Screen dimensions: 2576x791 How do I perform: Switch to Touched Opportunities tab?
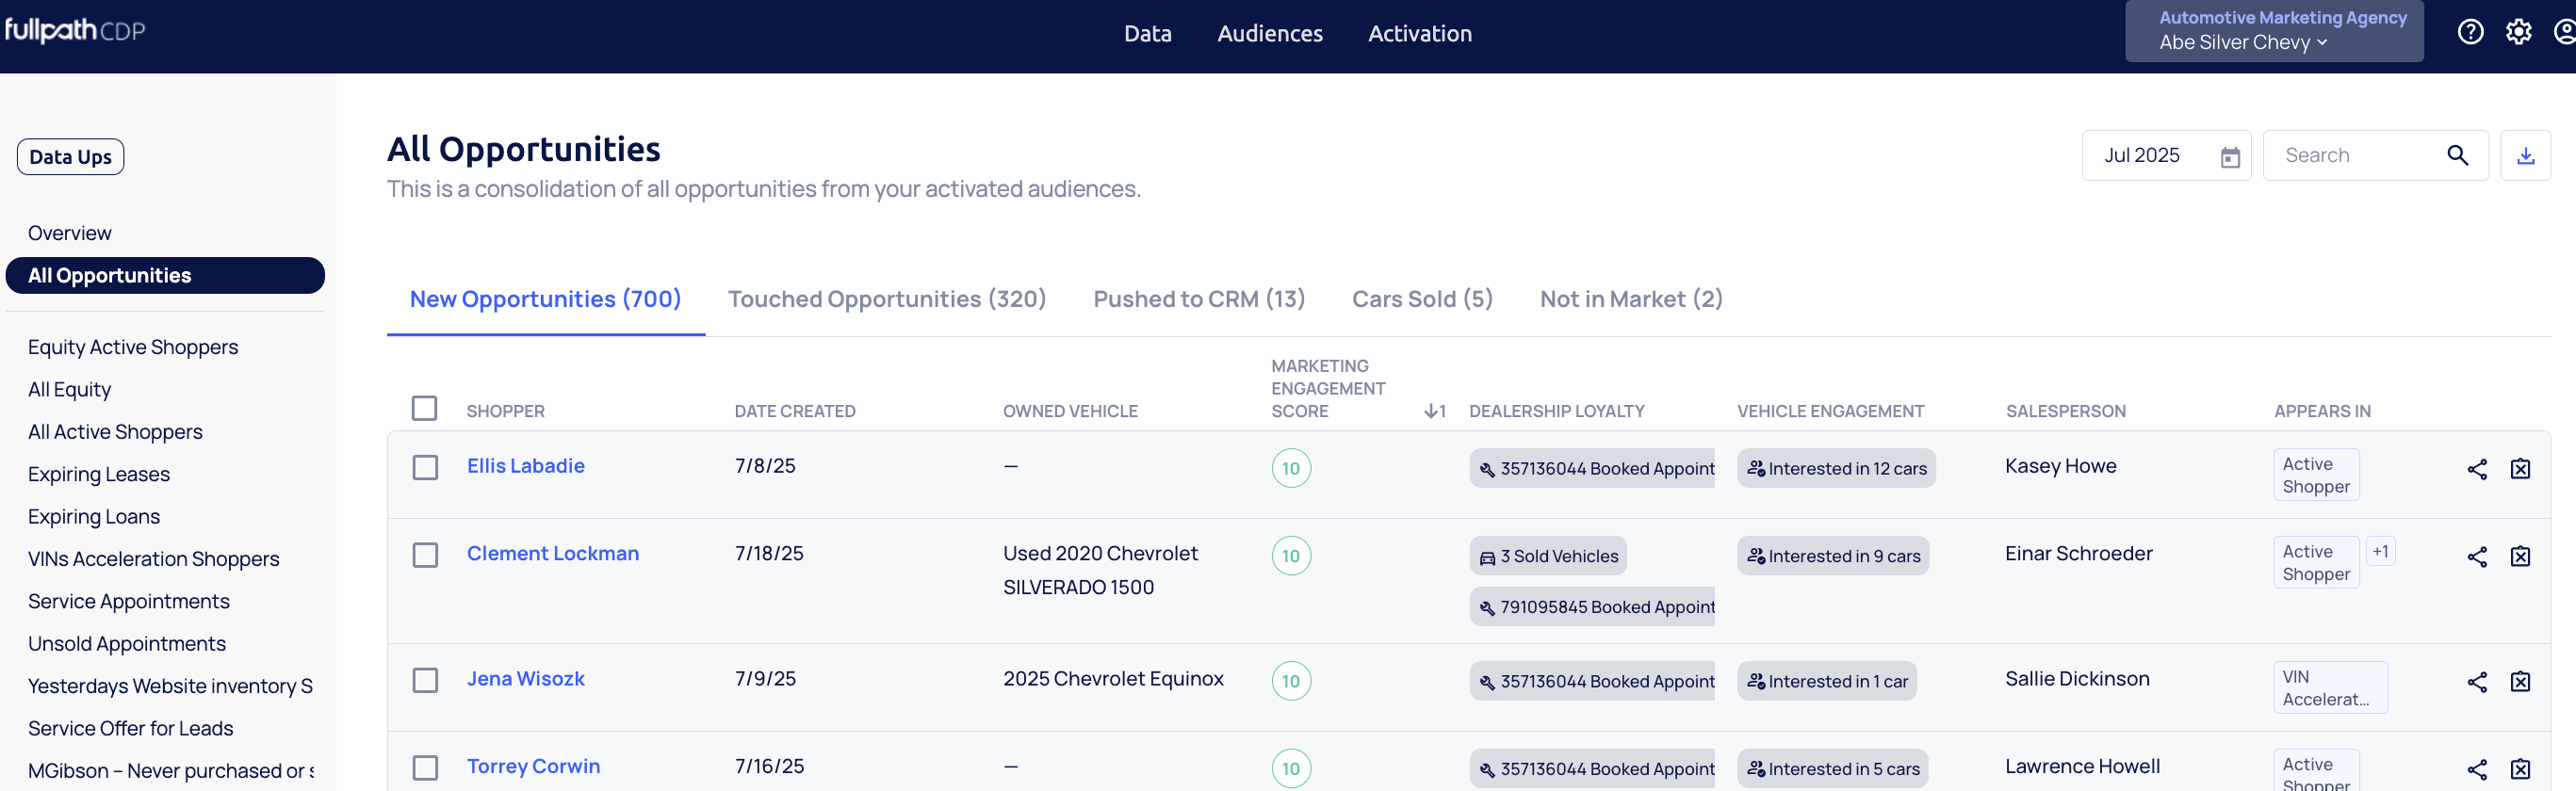pyautogui.click(x=886, y=299)
